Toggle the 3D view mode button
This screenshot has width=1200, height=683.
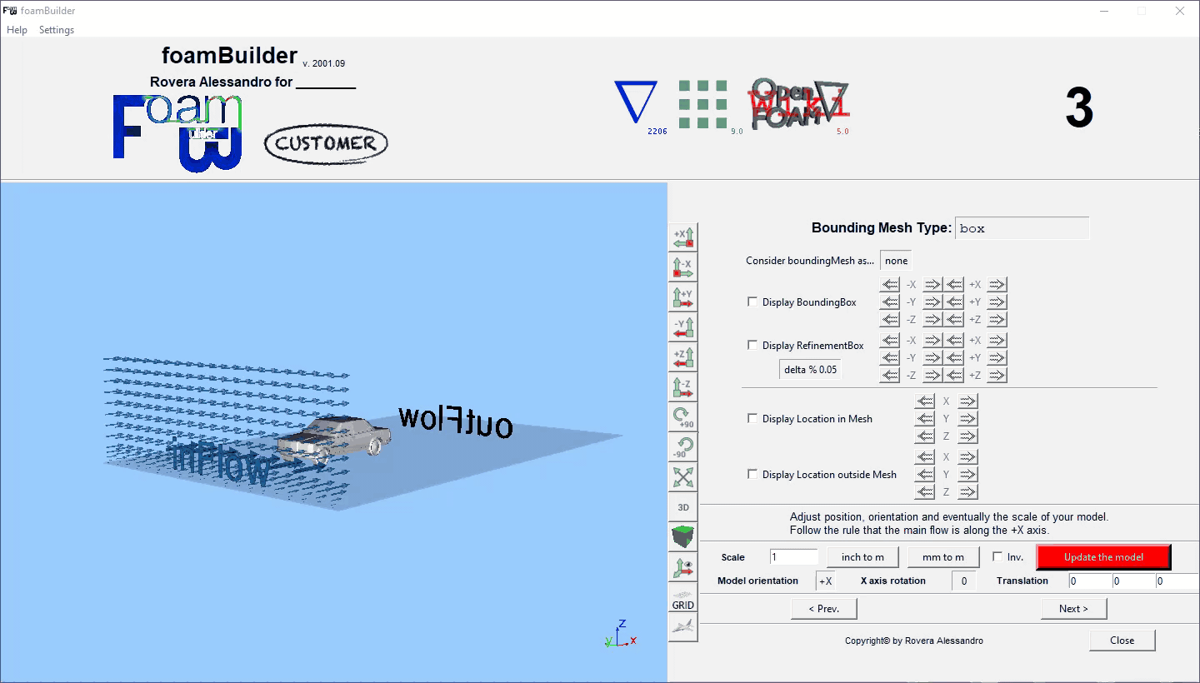(683, 506)
